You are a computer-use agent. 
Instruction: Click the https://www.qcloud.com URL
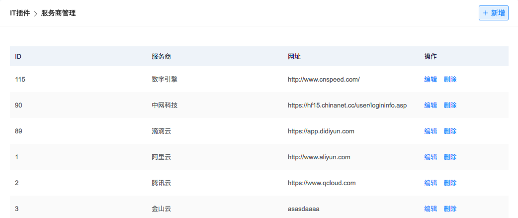tap(322, 183)
